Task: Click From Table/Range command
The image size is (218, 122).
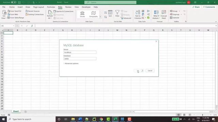Action: point(16,18)
